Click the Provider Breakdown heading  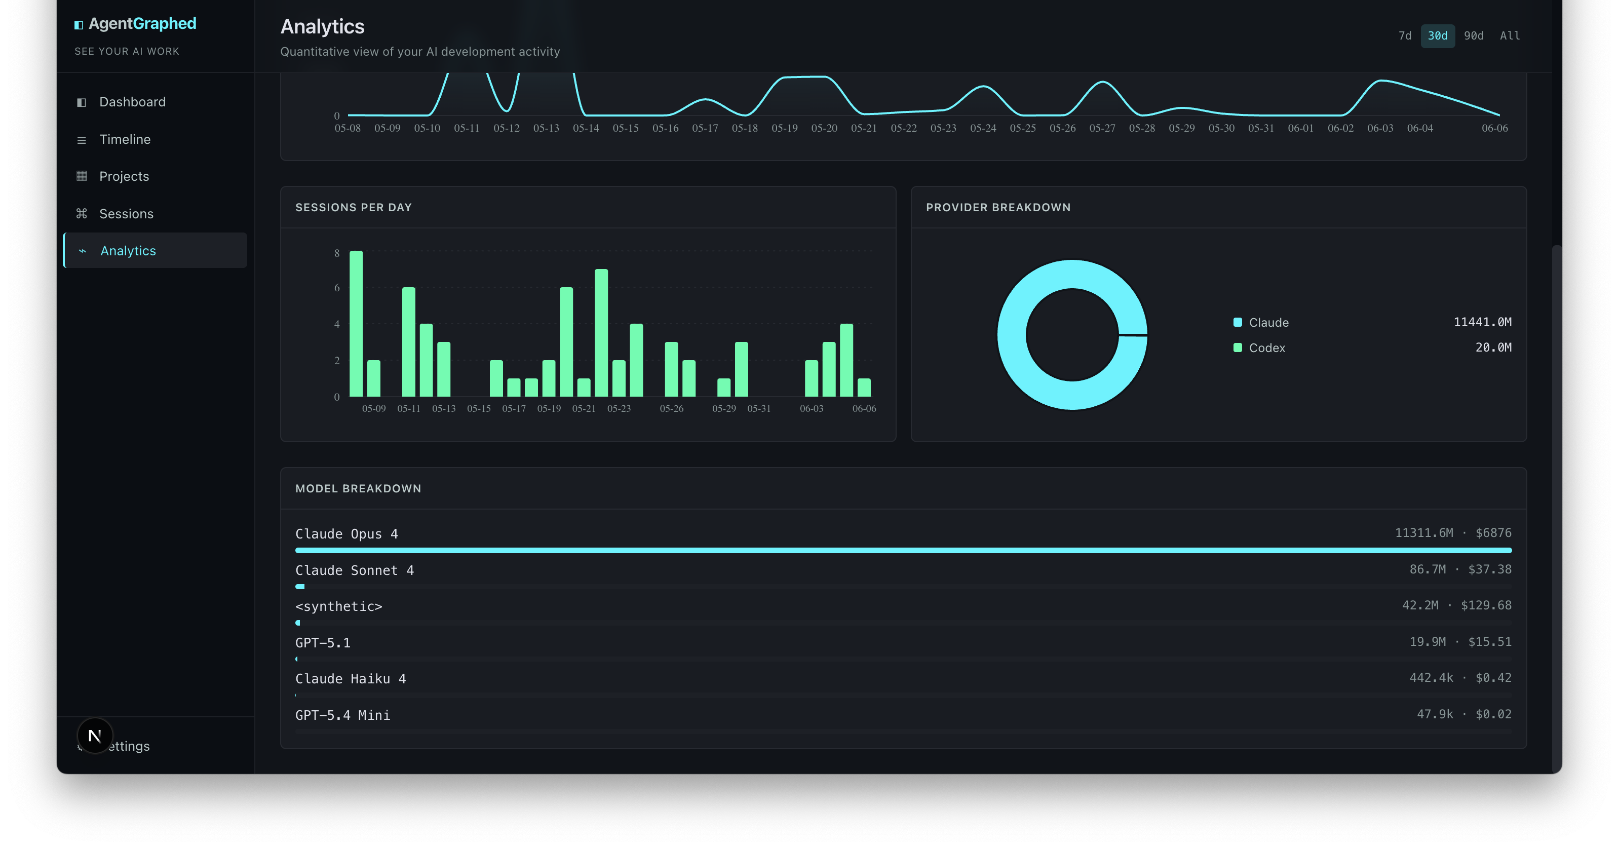[x=998, y=207]
